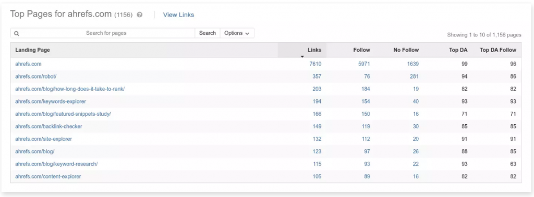Click the Top DA value 94
This screenshot has height=197, width=534.
(465, 76)
